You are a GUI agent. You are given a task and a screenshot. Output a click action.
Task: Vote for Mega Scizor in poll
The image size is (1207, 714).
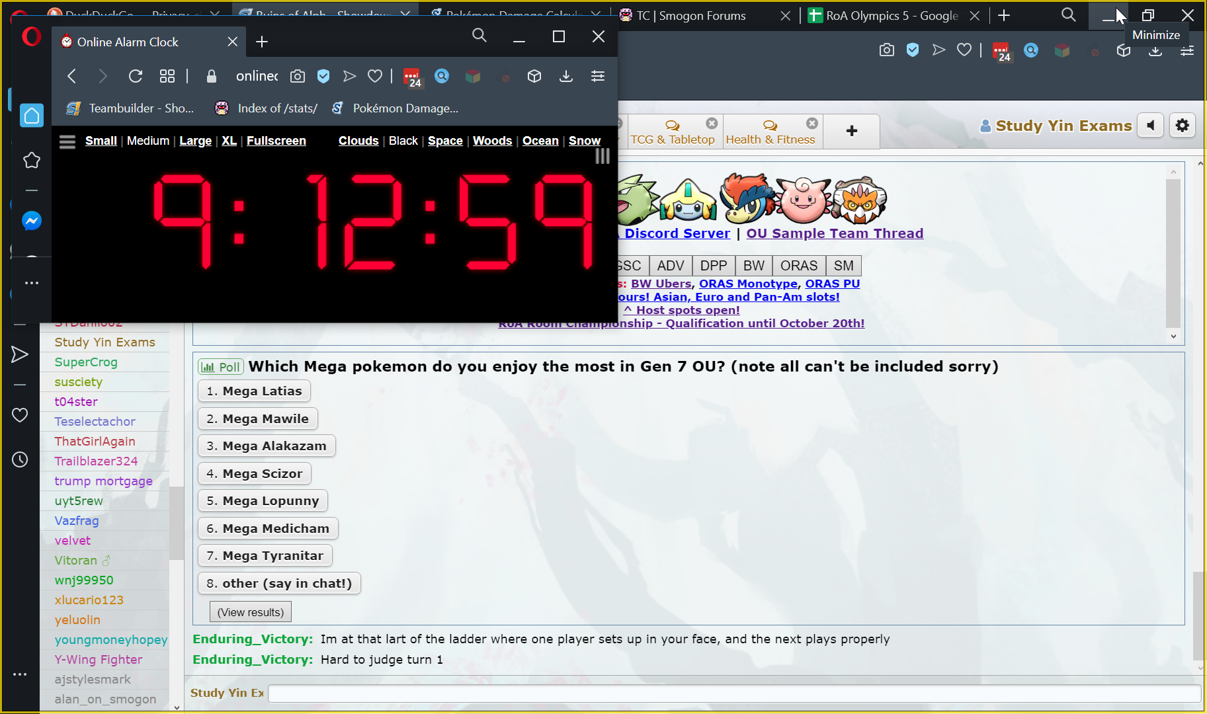click(x=254, y=473)
